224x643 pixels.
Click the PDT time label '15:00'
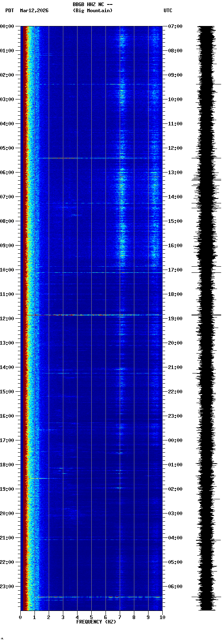[x=7, y=392]
